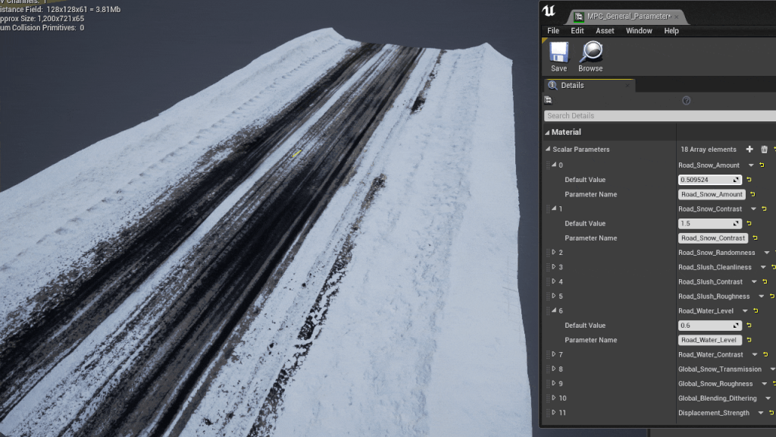Open the Help menu

pyautogui.click(x=671, y=30)
